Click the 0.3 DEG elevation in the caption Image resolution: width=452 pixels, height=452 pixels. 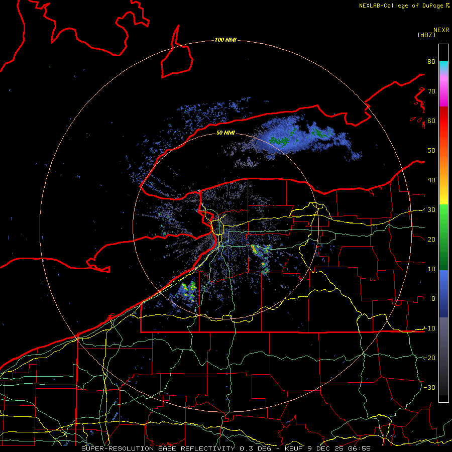click(x=256, y=448)
